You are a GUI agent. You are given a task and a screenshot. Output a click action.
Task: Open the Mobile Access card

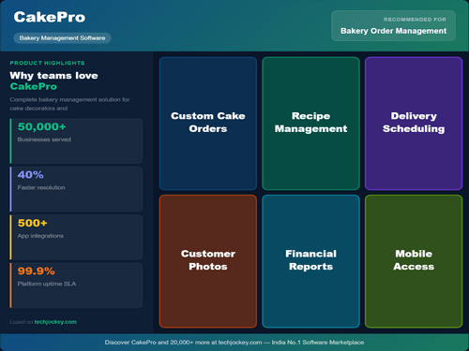(414, 261)
